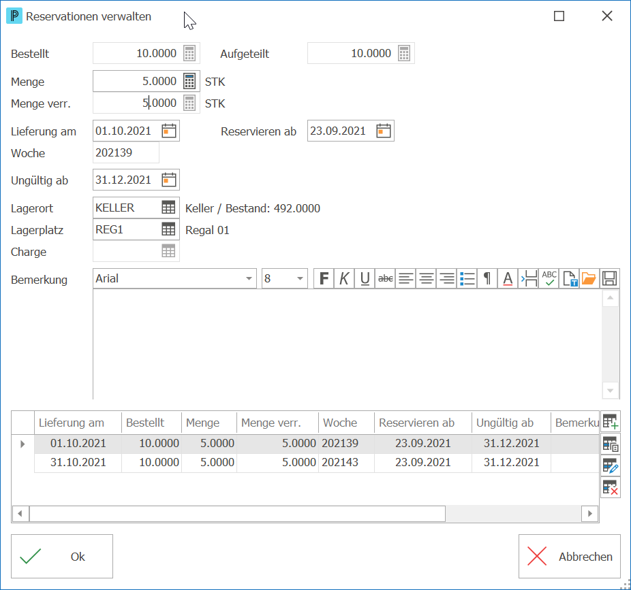Align remark text right

pyautogui.click(x=447, y=278)
